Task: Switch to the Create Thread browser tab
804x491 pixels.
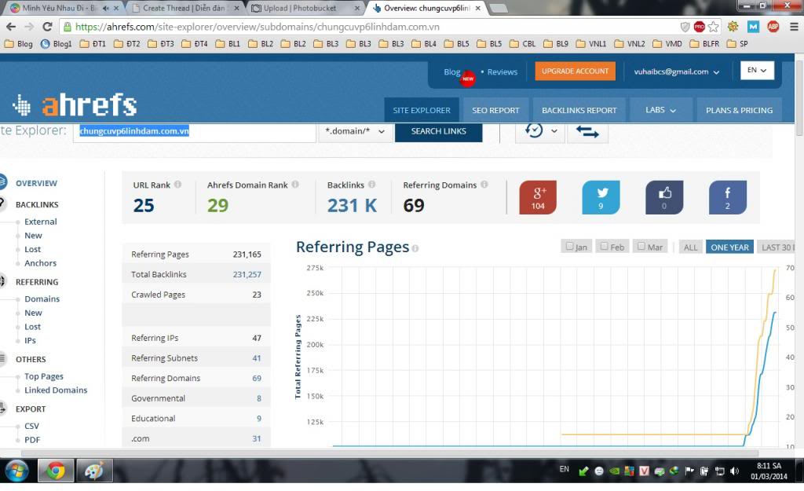Action: 184,8
